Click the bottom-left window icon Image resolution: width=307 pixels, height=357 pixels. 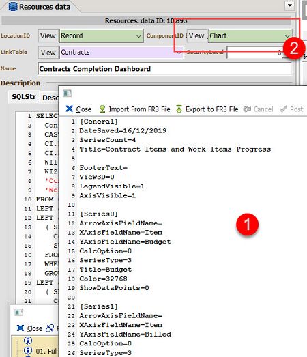tap(19, 312)
